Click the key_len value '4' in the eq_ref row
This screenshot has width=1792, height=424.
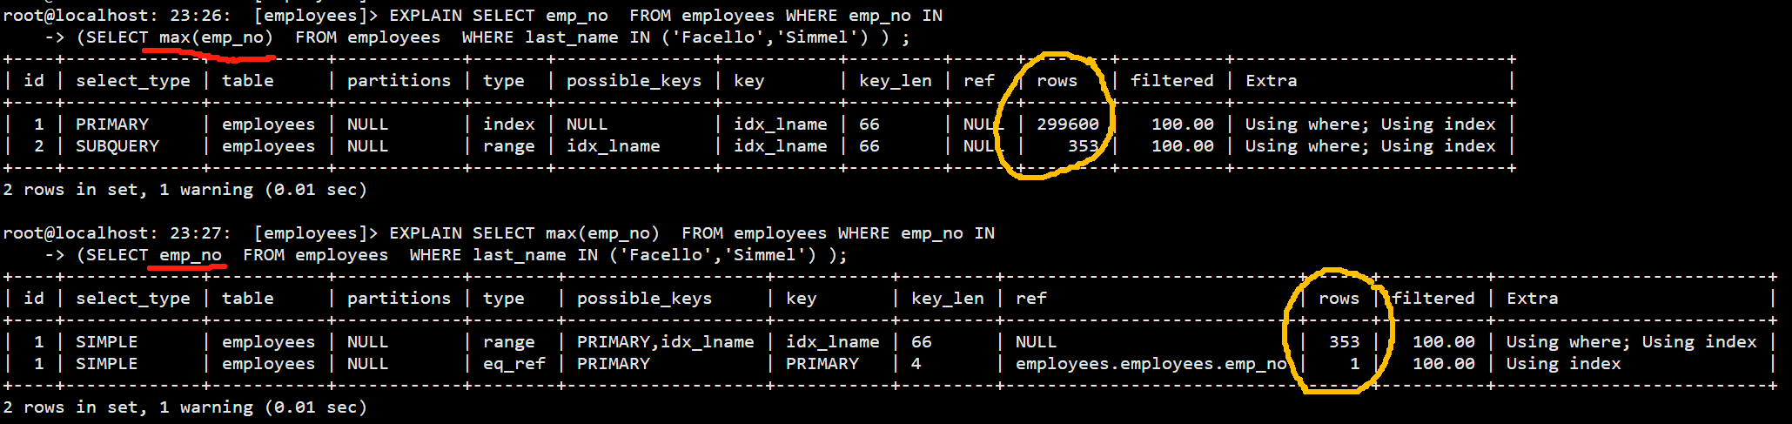point(916,364)
